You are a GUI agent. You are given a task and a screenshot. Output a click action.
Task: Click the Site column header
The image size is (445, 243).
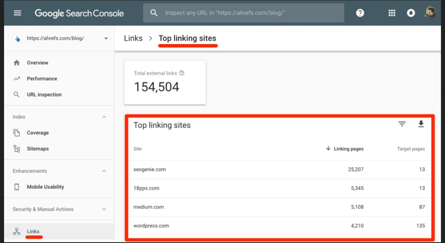pyautogui.click(x=138, y=149)
